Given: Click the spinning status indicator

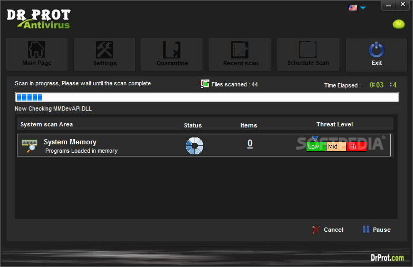Looking at the screenshot, I should pyautogui.click(x=195, y=145).
